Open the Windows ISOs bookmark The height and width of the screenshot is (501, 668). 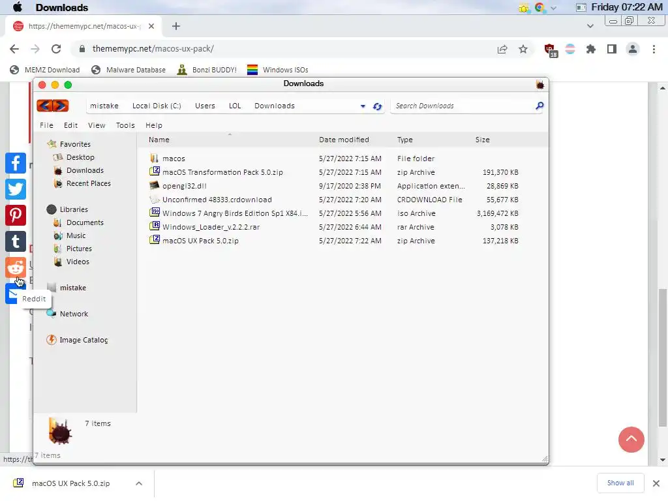pyautogui.click(x=278, y=70)
